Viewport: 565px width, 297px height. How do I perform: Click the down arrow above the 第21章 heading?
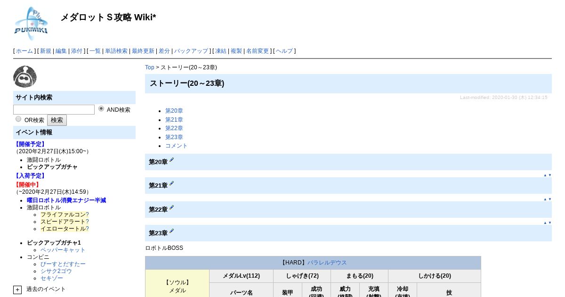tap(549, 175)
